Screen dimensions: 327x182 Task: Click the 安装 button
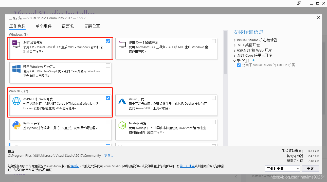[x=310, y=169]
